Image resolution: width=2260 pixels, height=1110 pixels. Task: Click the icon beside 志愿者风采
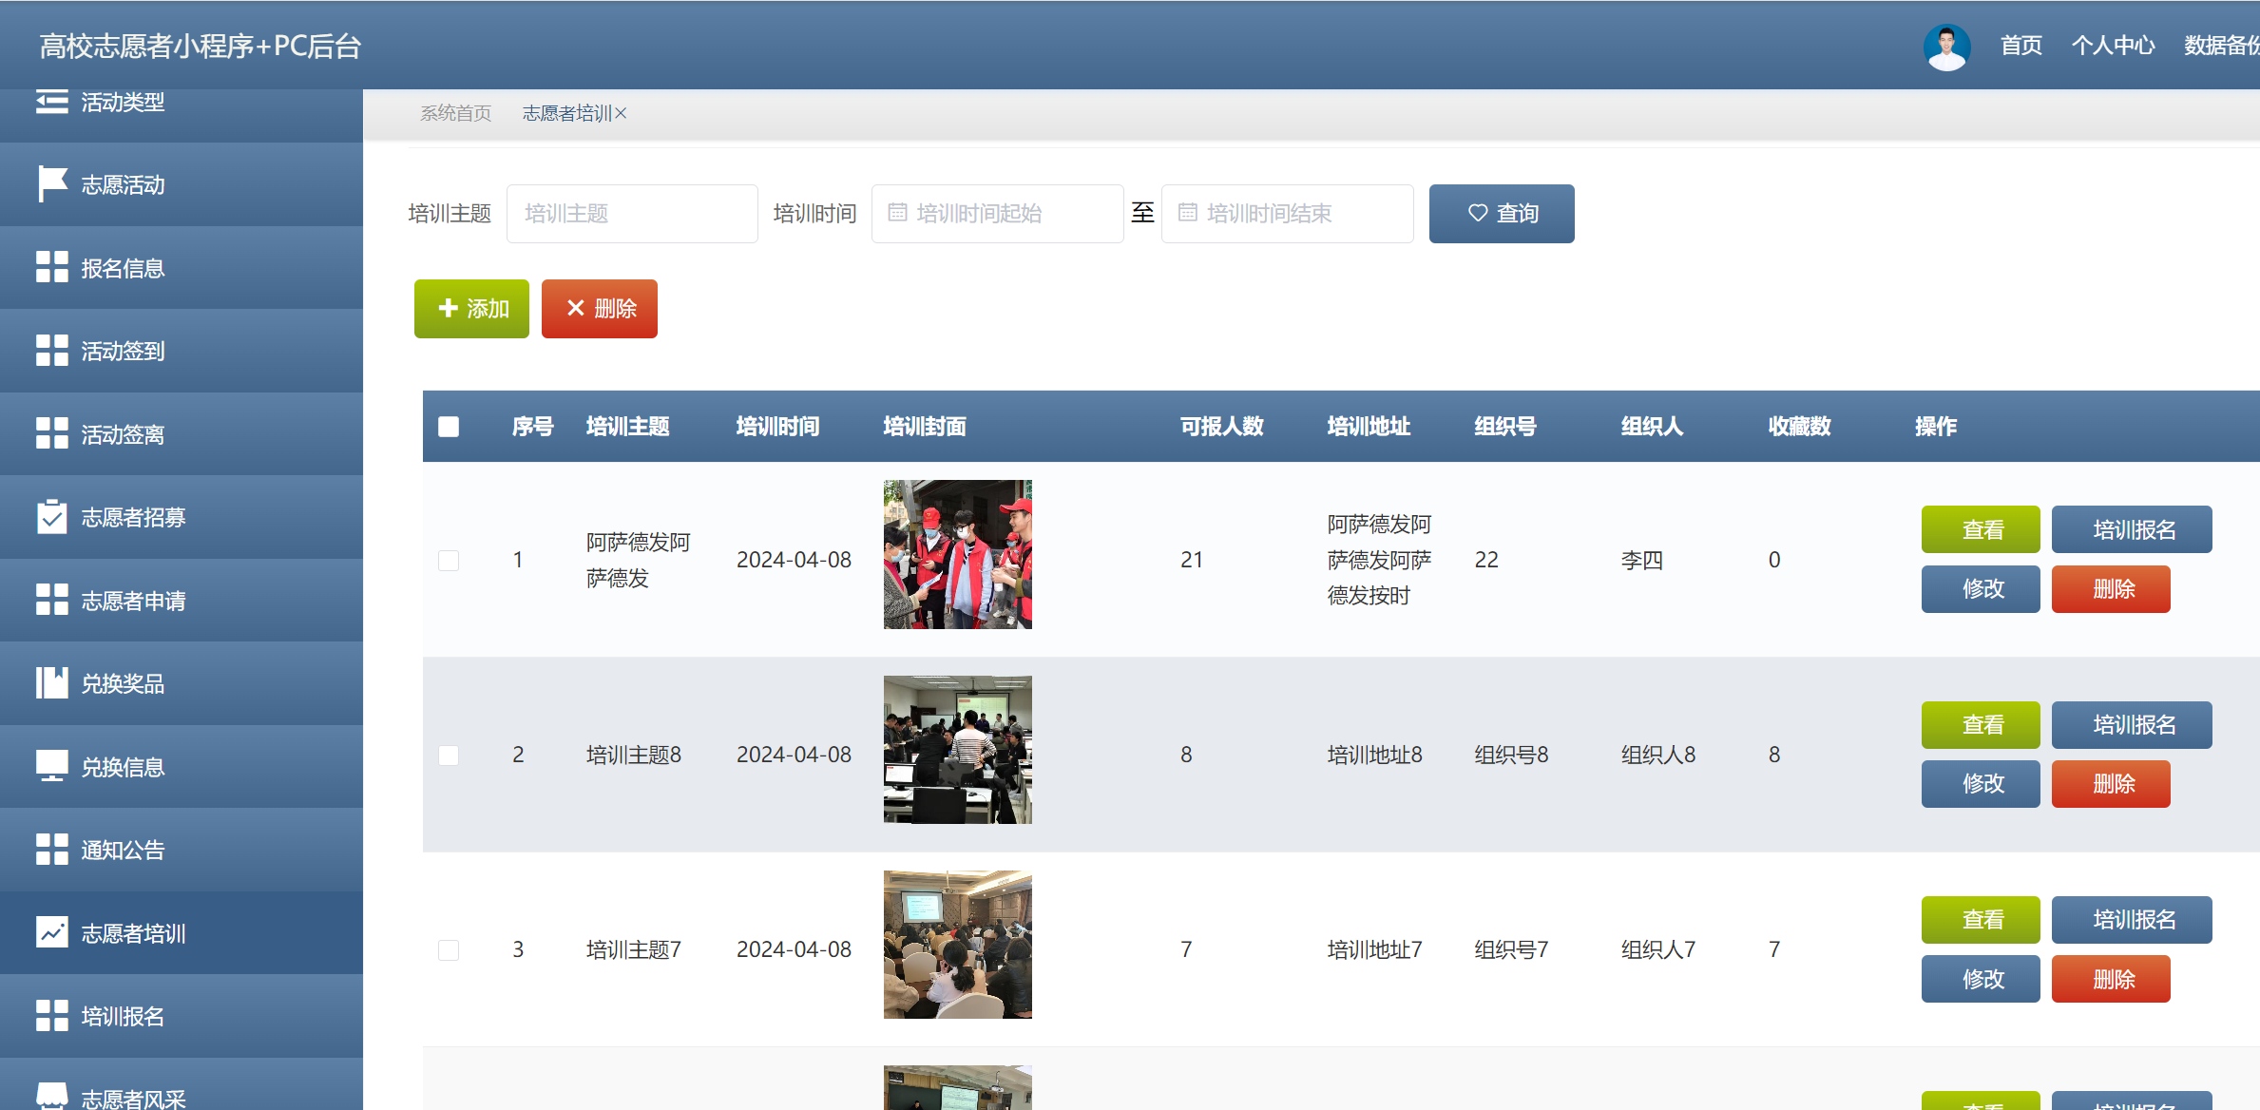(x=51, y=1096)
